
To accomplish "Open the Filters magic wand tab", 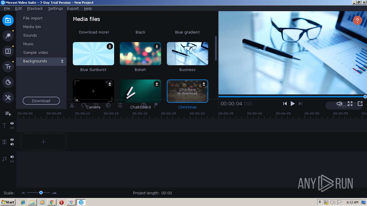I will tap(8, 36).
